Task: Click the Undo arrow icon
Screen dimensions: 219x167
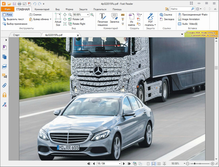Action: (x=35, y=4)
